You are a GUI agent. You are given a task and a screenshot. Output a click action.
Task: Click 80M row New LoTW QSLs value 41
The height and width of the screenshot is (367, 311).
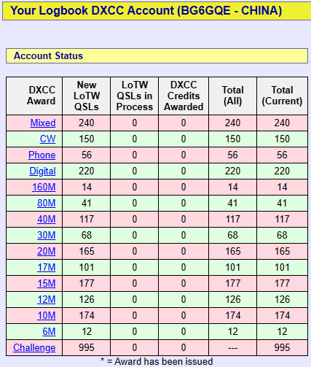[87, 203]
